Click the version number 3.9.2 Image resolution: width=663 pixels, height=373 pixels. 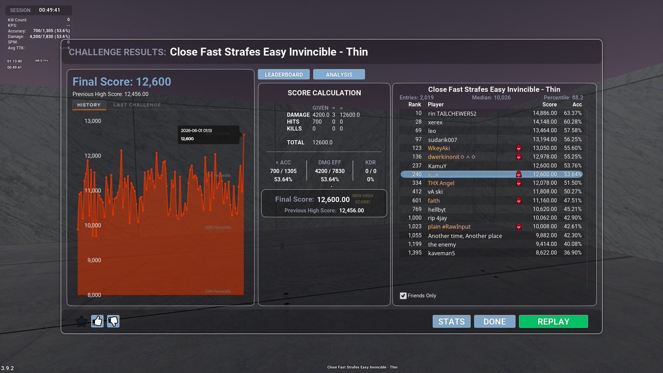tap(8, 368)
